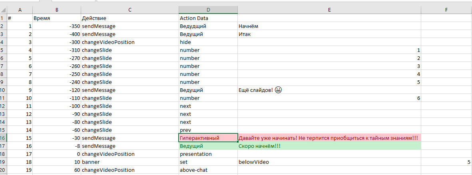Click the Select All corner box

pyautogui.click(x=3, y=10)
